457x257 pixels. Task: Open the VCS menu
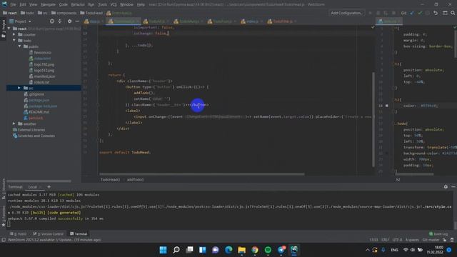click(x=114, y=5)
